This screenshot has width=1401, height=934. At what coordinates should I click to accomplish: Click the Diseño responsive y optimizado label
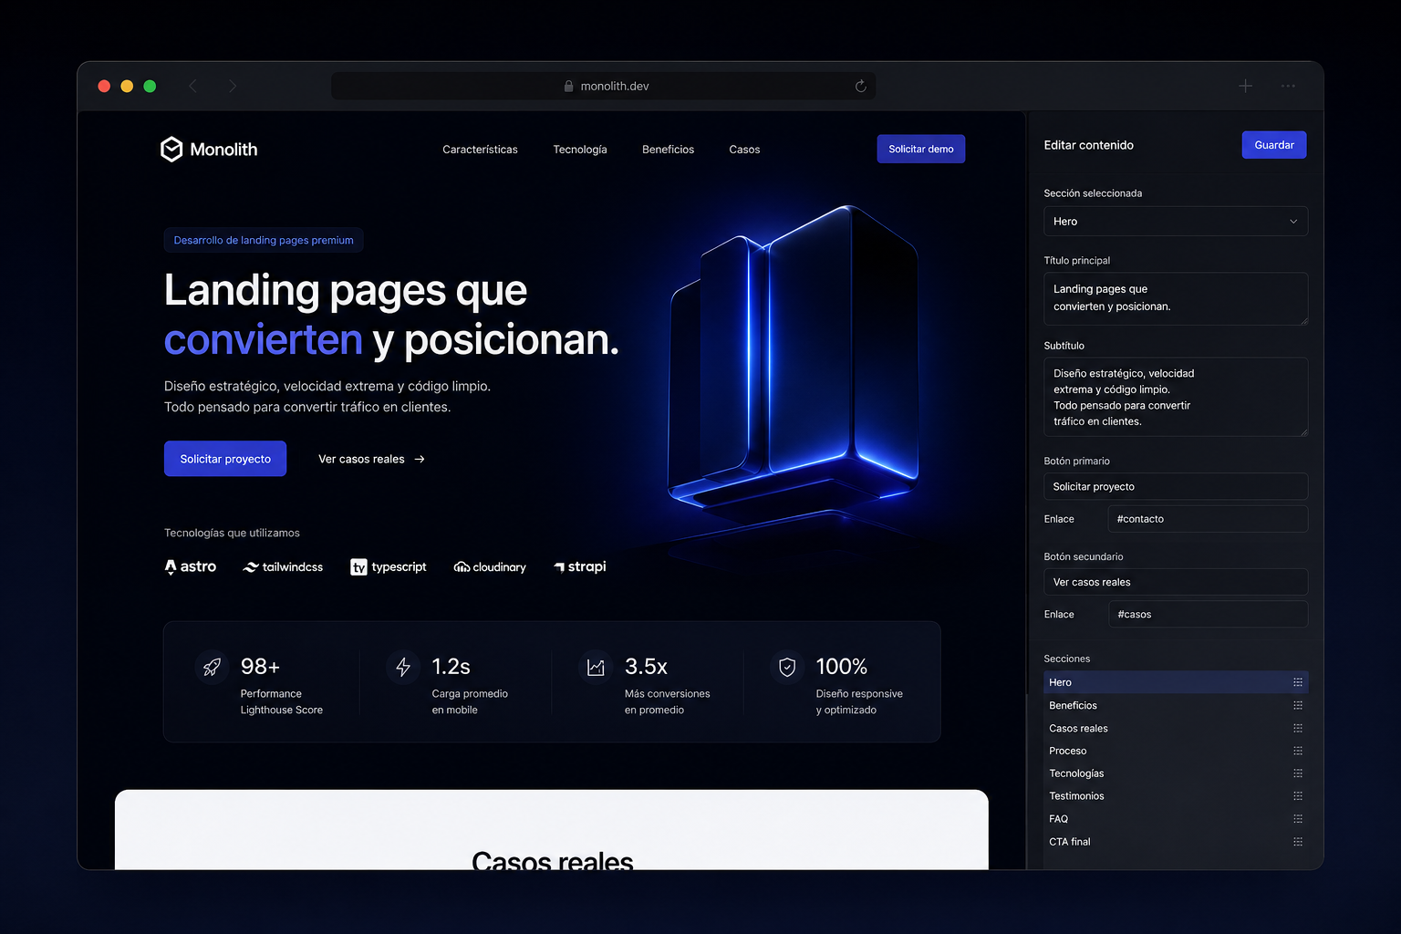(859, 701)
